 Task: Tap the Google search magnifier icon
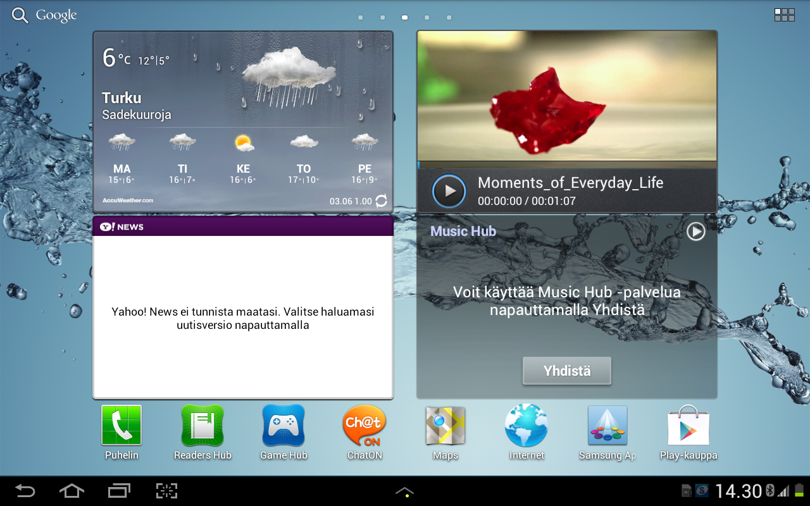[20, 15]
